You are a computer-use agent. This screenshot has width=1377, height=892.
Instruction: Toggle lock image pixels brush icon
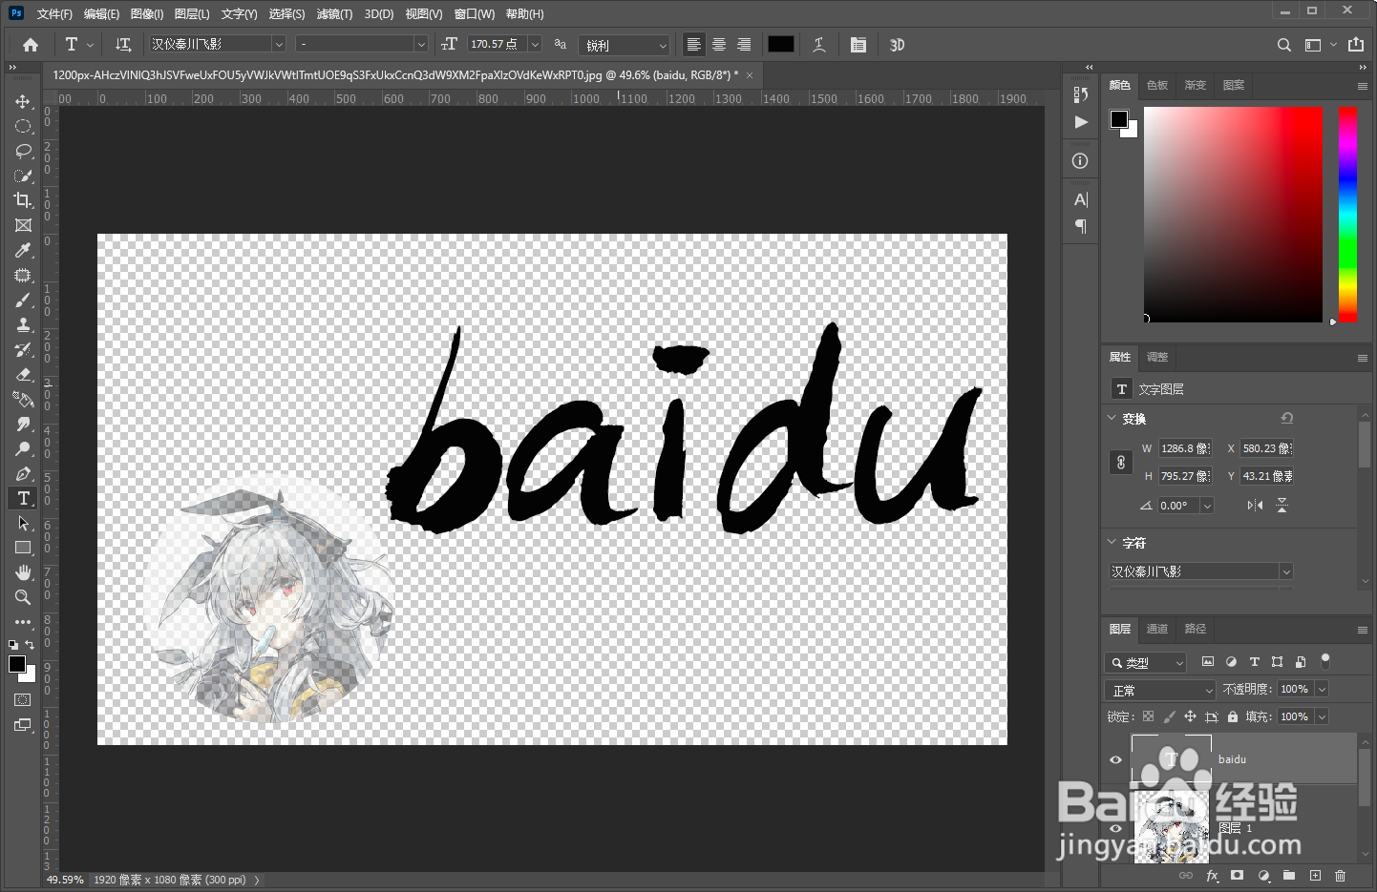pyautogui.click(x=1169, y=716)
